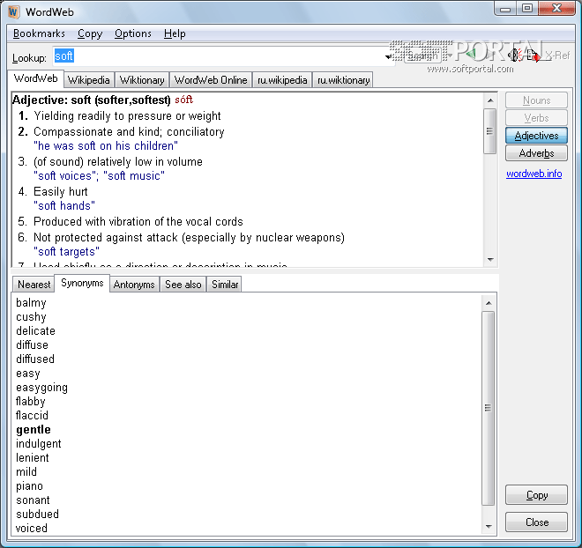Expand the Lookup history dropdown arrow
The width and height of the screenshot is (582, 548).
[x=388, y=56]
